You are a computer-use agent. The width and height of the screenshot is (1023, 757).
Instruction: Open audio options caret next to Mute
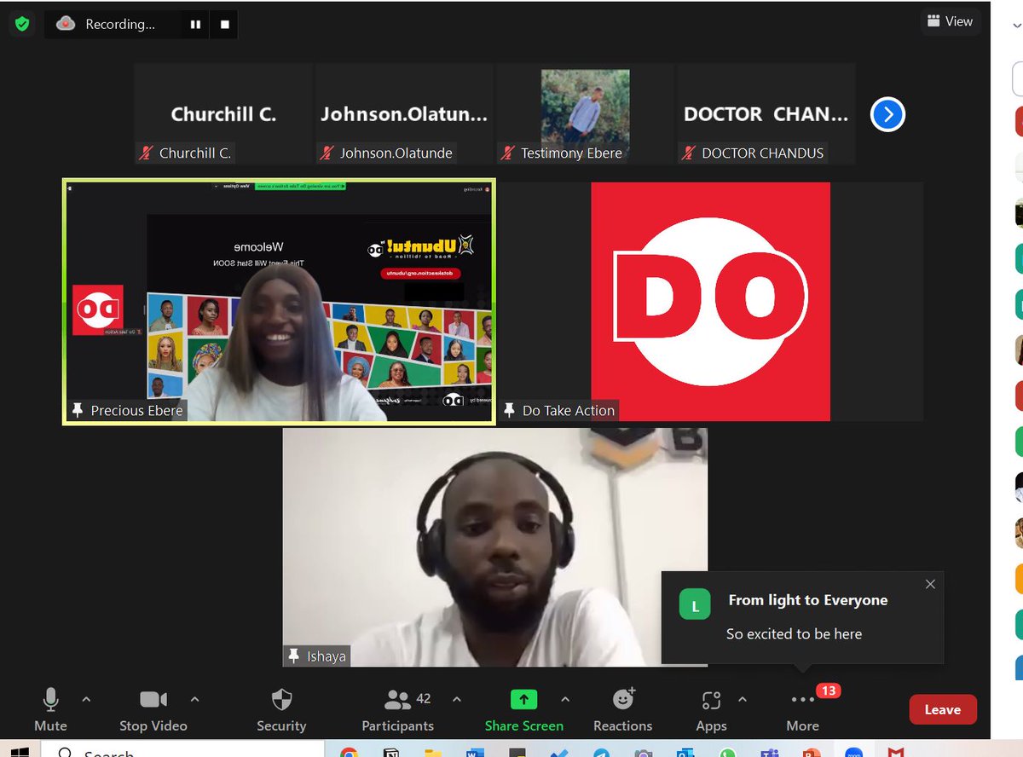point(86,699)
